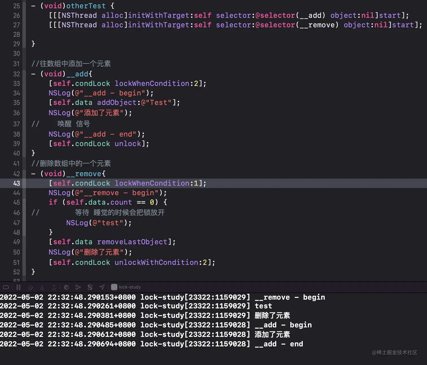Click line number 43 in gutter
The height and width of the screenshot is (365, 427).
coord(17,183)
